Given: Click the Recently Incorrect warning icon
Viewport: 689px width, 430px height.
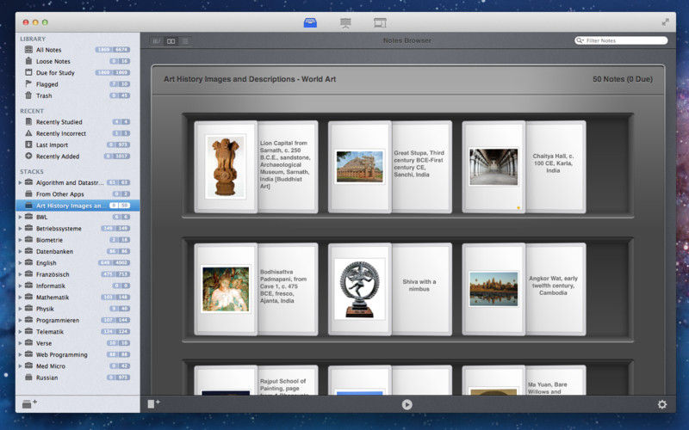Looking at the screenshot, I should pos(28,132).
